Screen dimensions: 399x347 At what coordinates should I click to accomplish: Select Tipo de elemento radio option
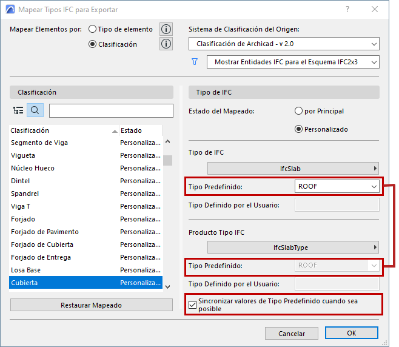click(93, 29)
